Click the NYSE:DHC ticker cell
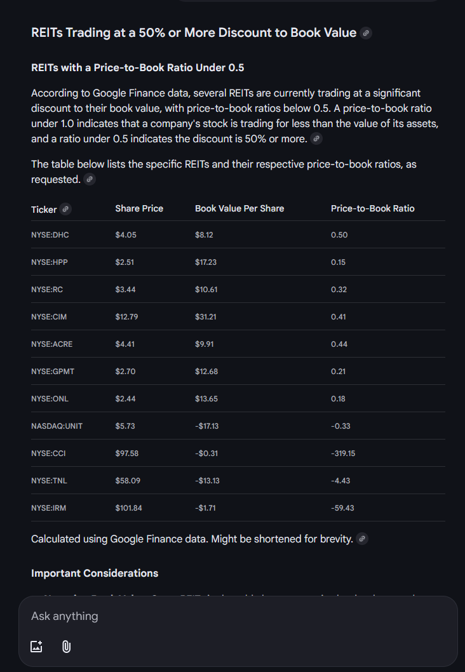Viewport: 465px width, 672px height. click(50, 235)
